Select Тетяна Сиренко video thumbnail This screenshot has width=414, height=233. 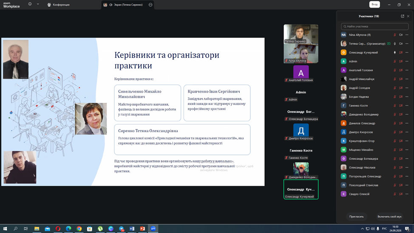(301, 34)
